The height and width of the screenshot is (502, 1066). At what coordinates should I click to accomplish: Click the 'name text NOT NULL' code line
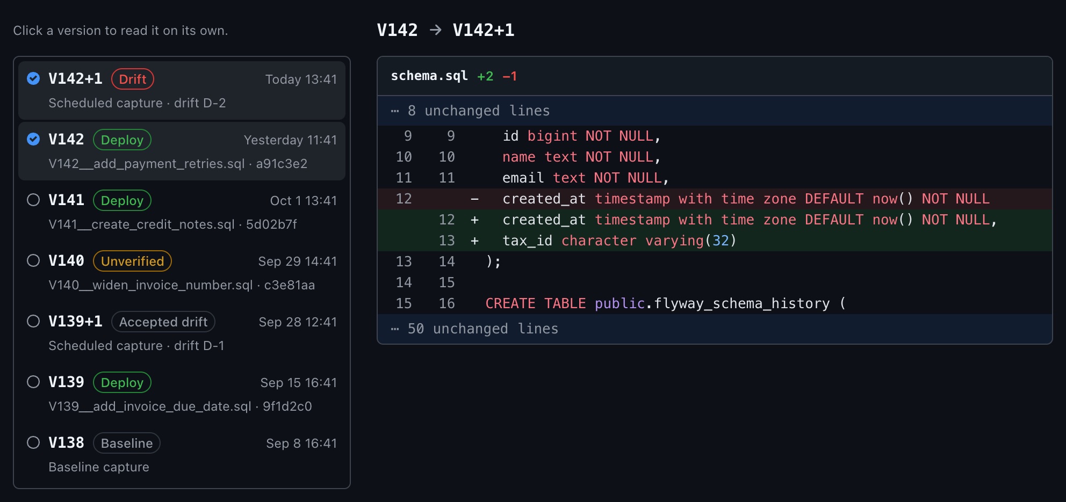(x=715, y=157)
